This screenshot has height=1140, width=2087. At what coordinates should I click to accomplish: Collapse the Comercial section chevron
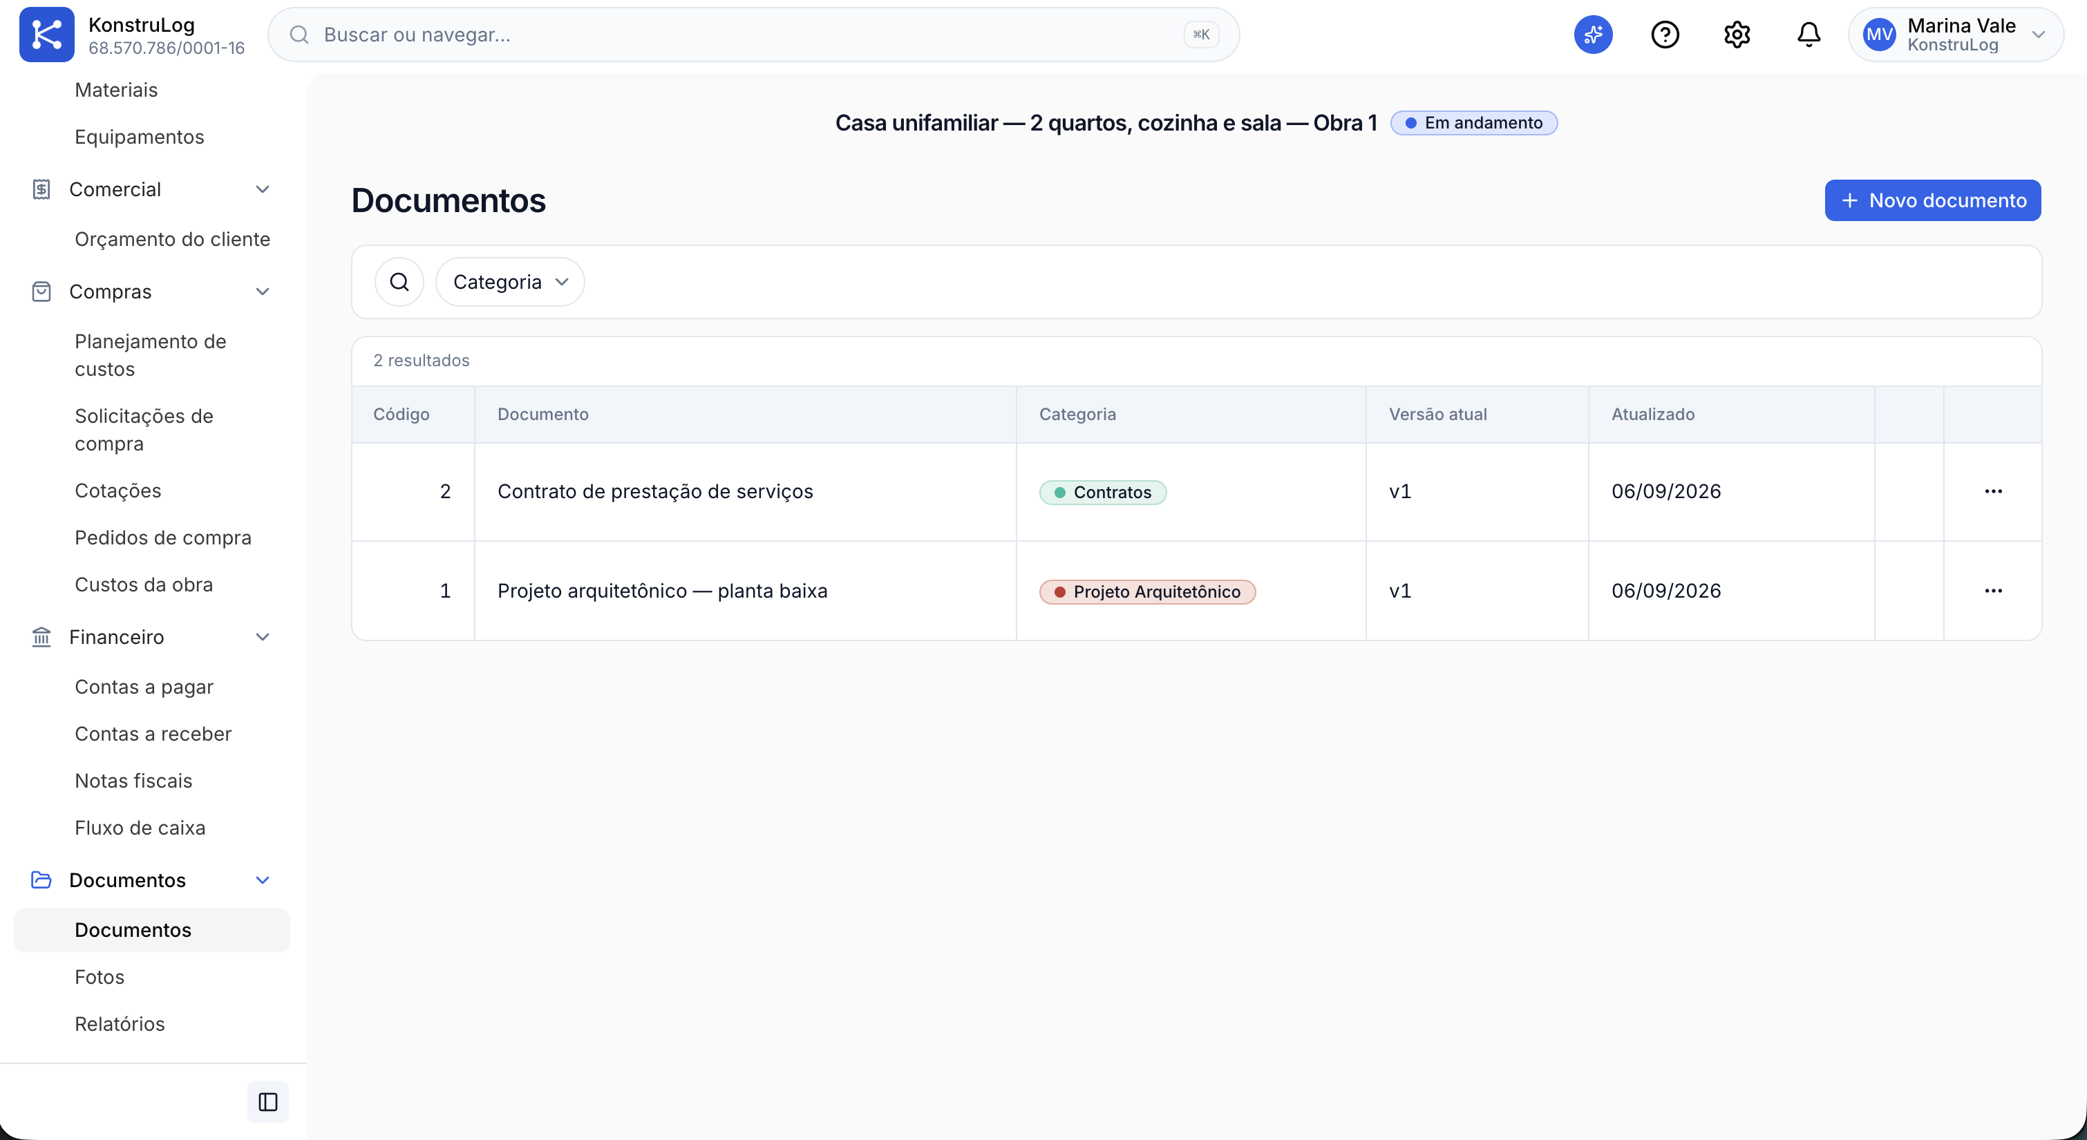click(263, 189)
